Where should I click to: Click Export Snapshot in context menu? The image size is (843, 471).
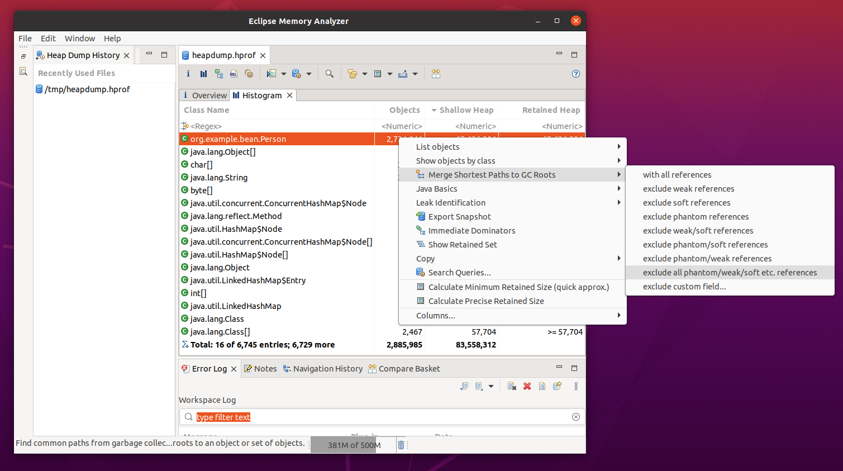click(x=512, y=217)
